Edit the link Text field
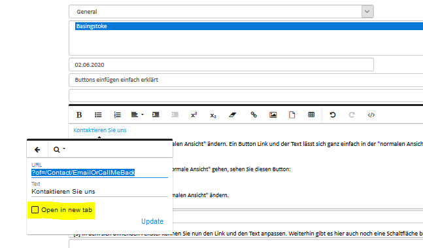The height and width of the screenshot is (248, 423). [x=99, y=192]
